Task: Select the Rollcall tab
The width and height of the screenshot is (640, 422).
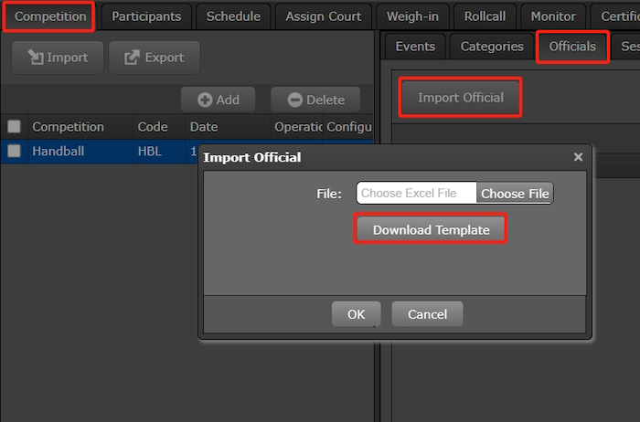Action: 487,16
